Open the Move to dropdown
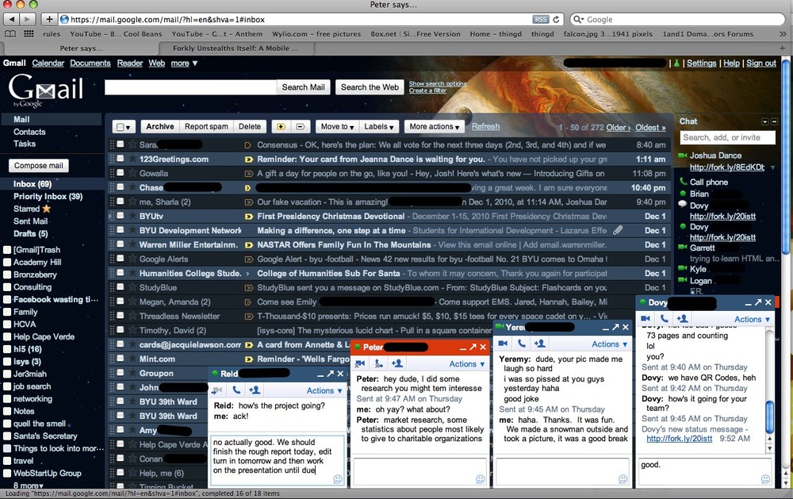 pyautogui.click(x=337, y=126)
